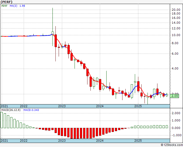Click the 2.000 MACD axis label
This screenshot has width=183, height=147.
click(x=176, y=113)
